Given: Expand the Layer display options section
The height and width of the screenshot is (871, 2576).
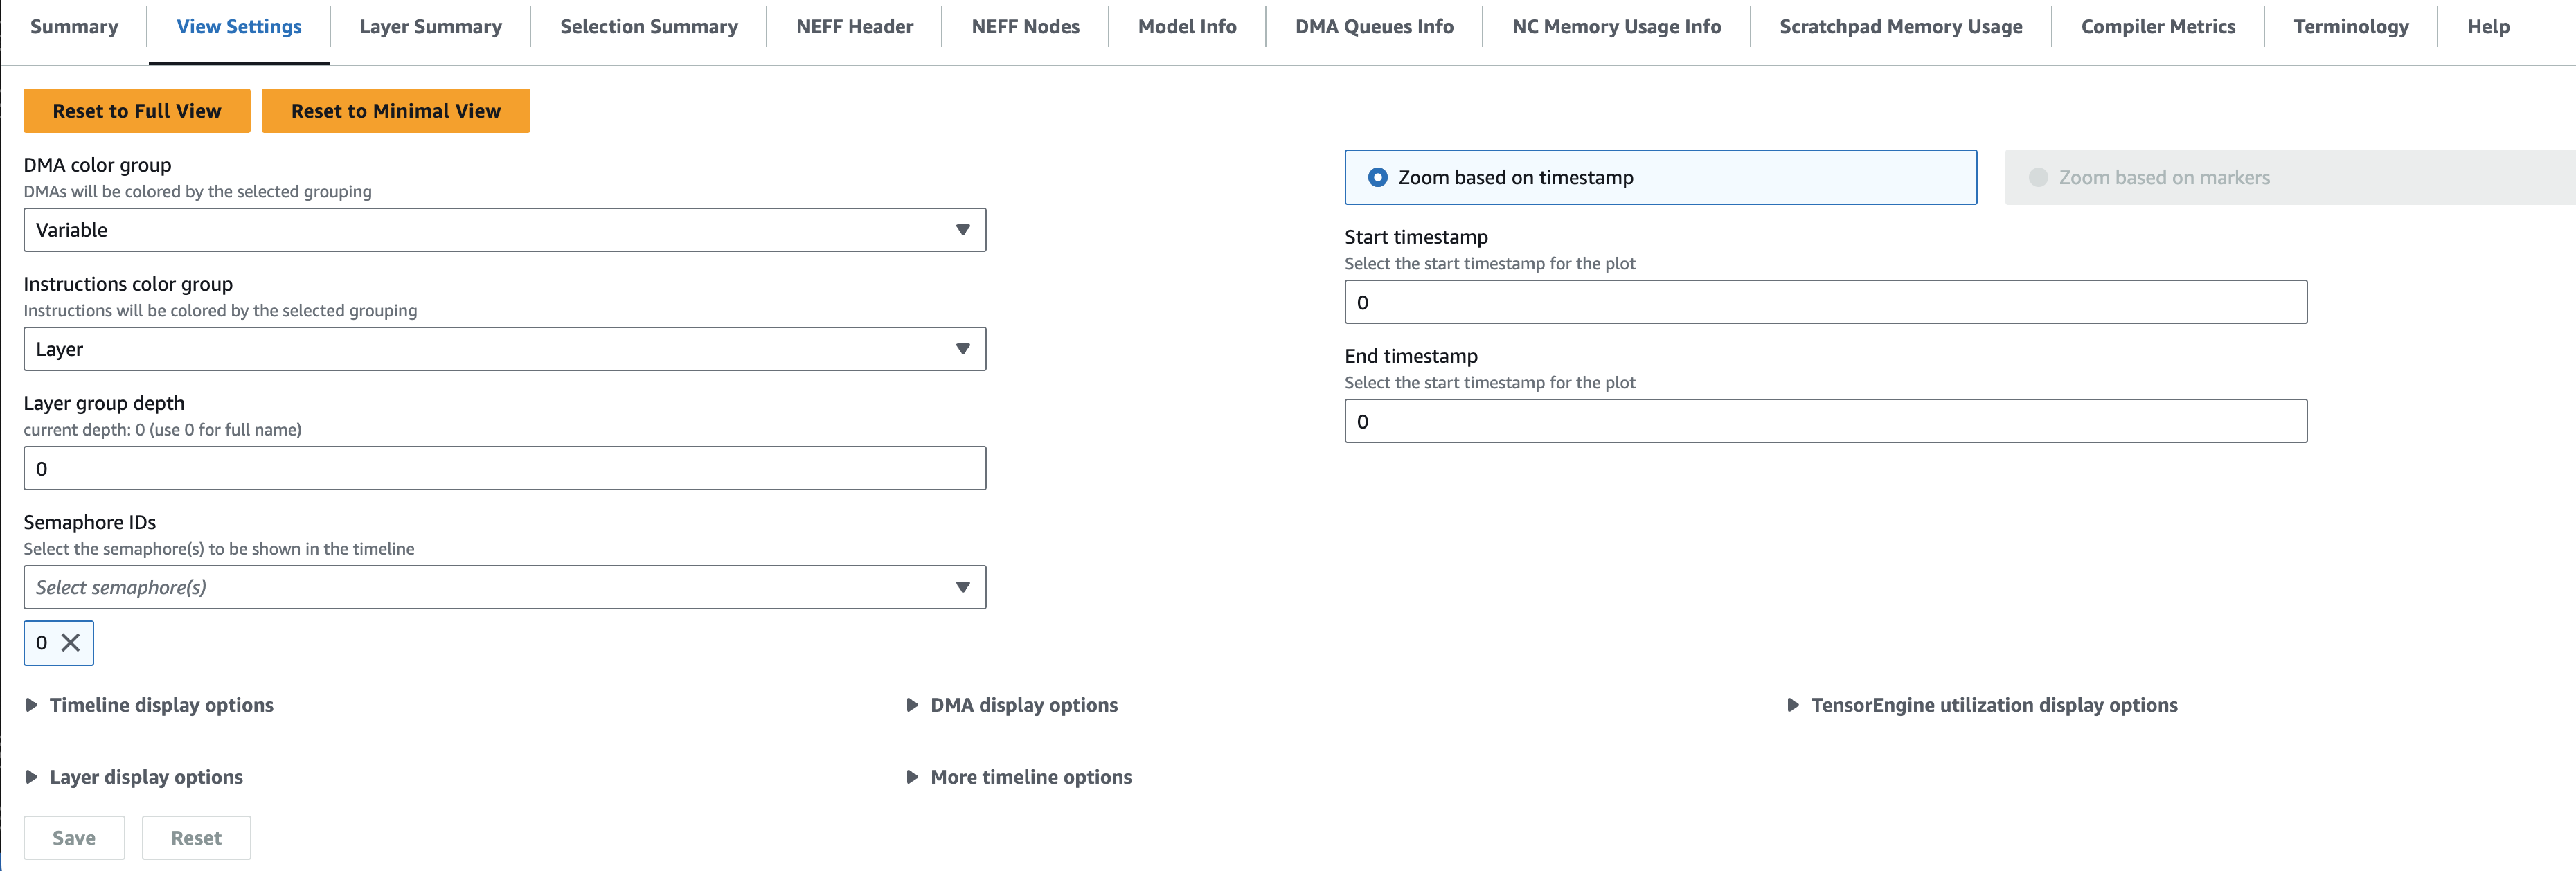Looking at the screenshot, I should click(146, 776).
